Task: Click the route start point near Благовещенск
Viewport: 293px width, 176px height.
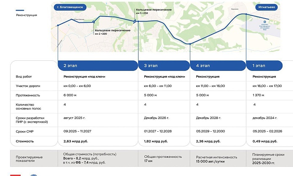Action: click(x=58, y=26)
